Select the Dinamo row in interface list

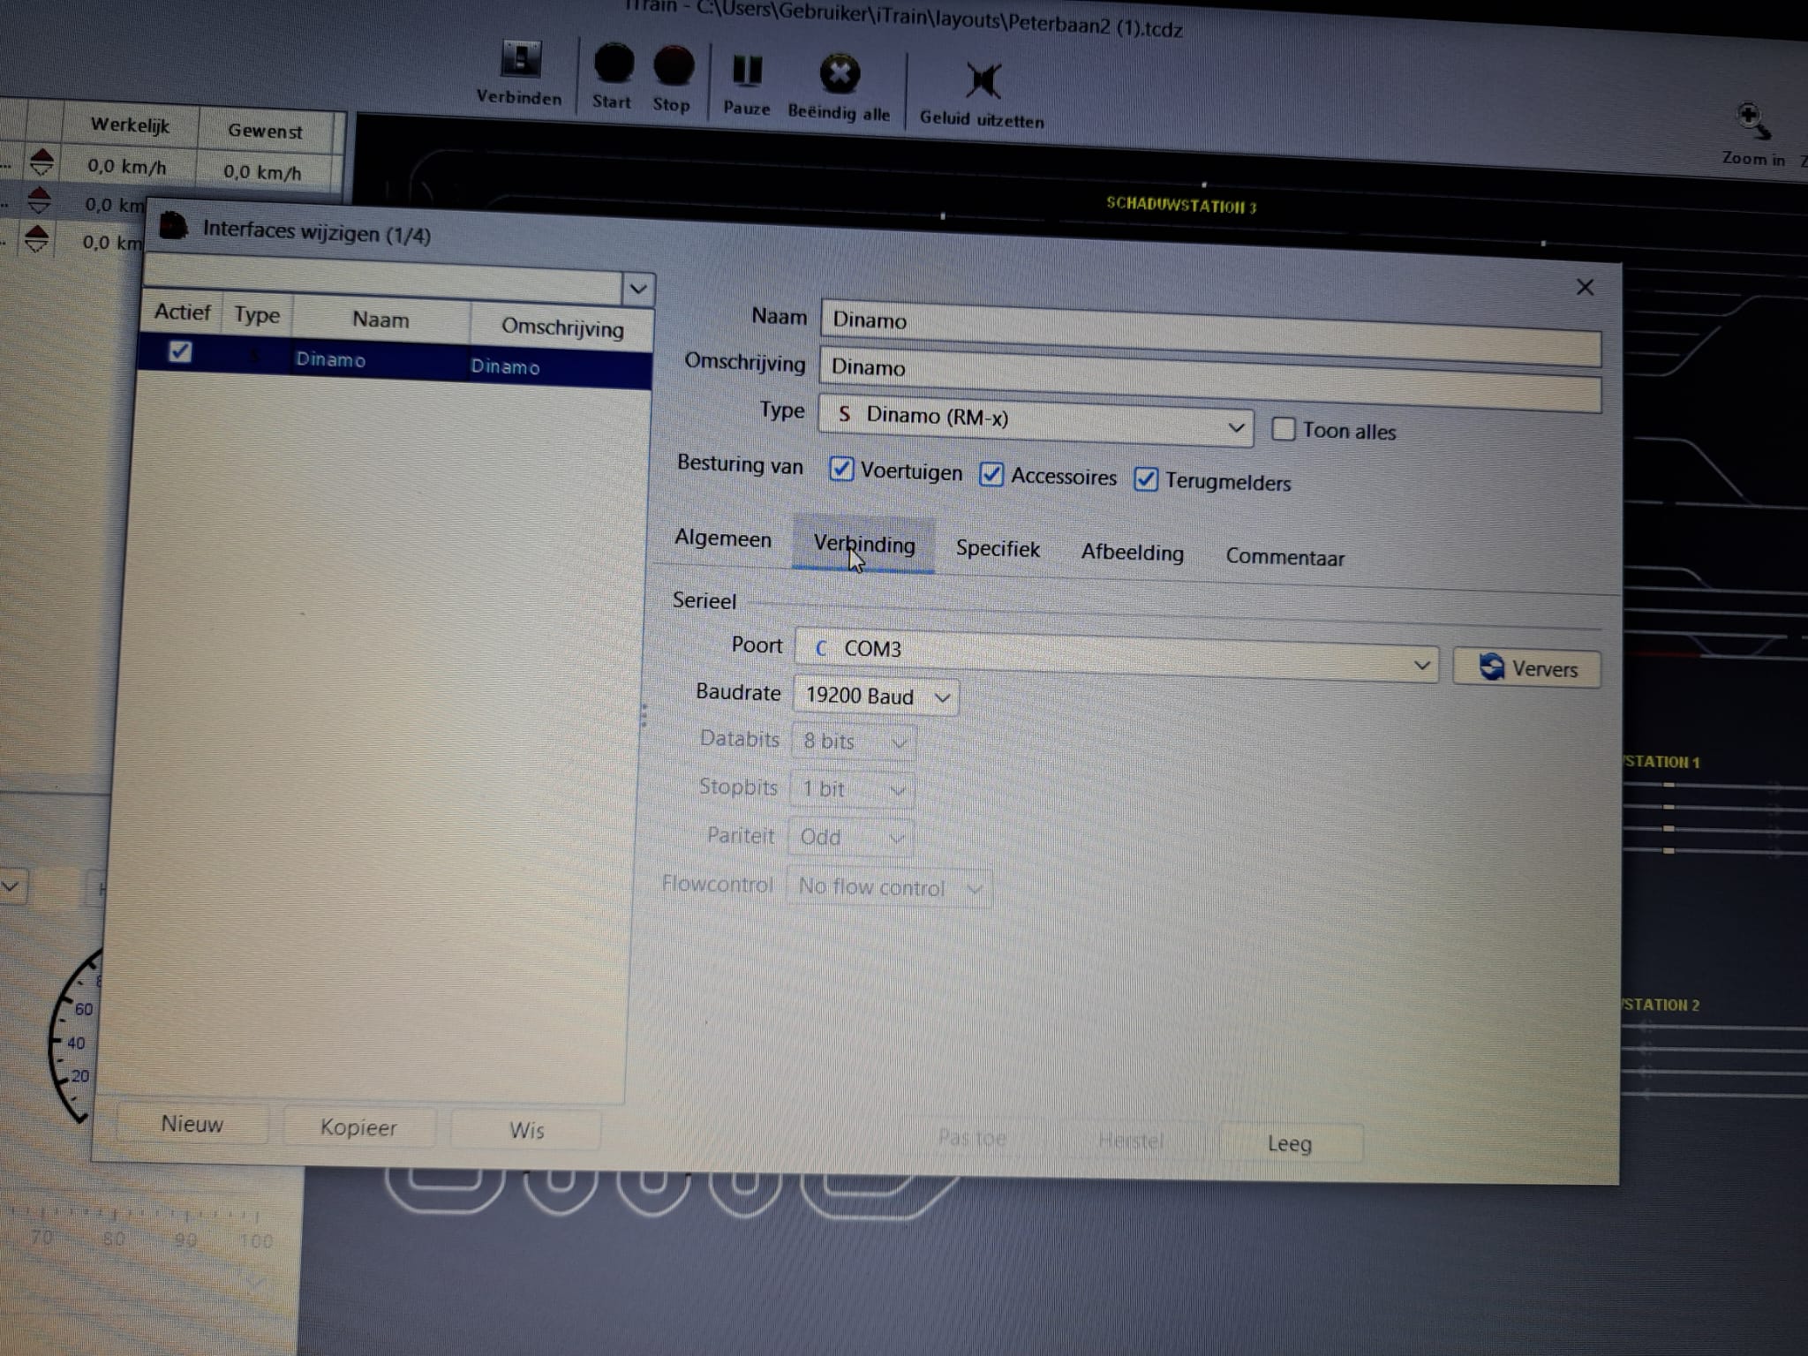point(395,360)
